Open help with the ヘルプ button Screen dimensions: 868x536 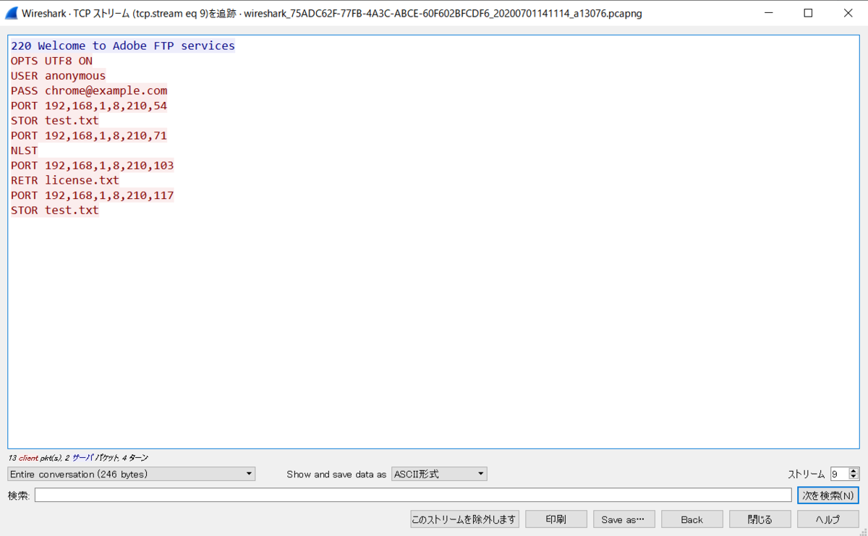[x=827, y=519]
